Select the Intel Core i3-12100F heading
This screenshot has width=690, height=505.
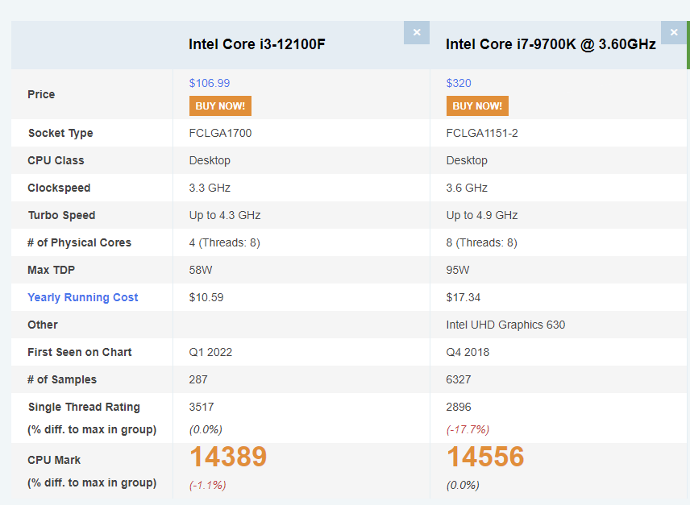[x=257, y=44]
